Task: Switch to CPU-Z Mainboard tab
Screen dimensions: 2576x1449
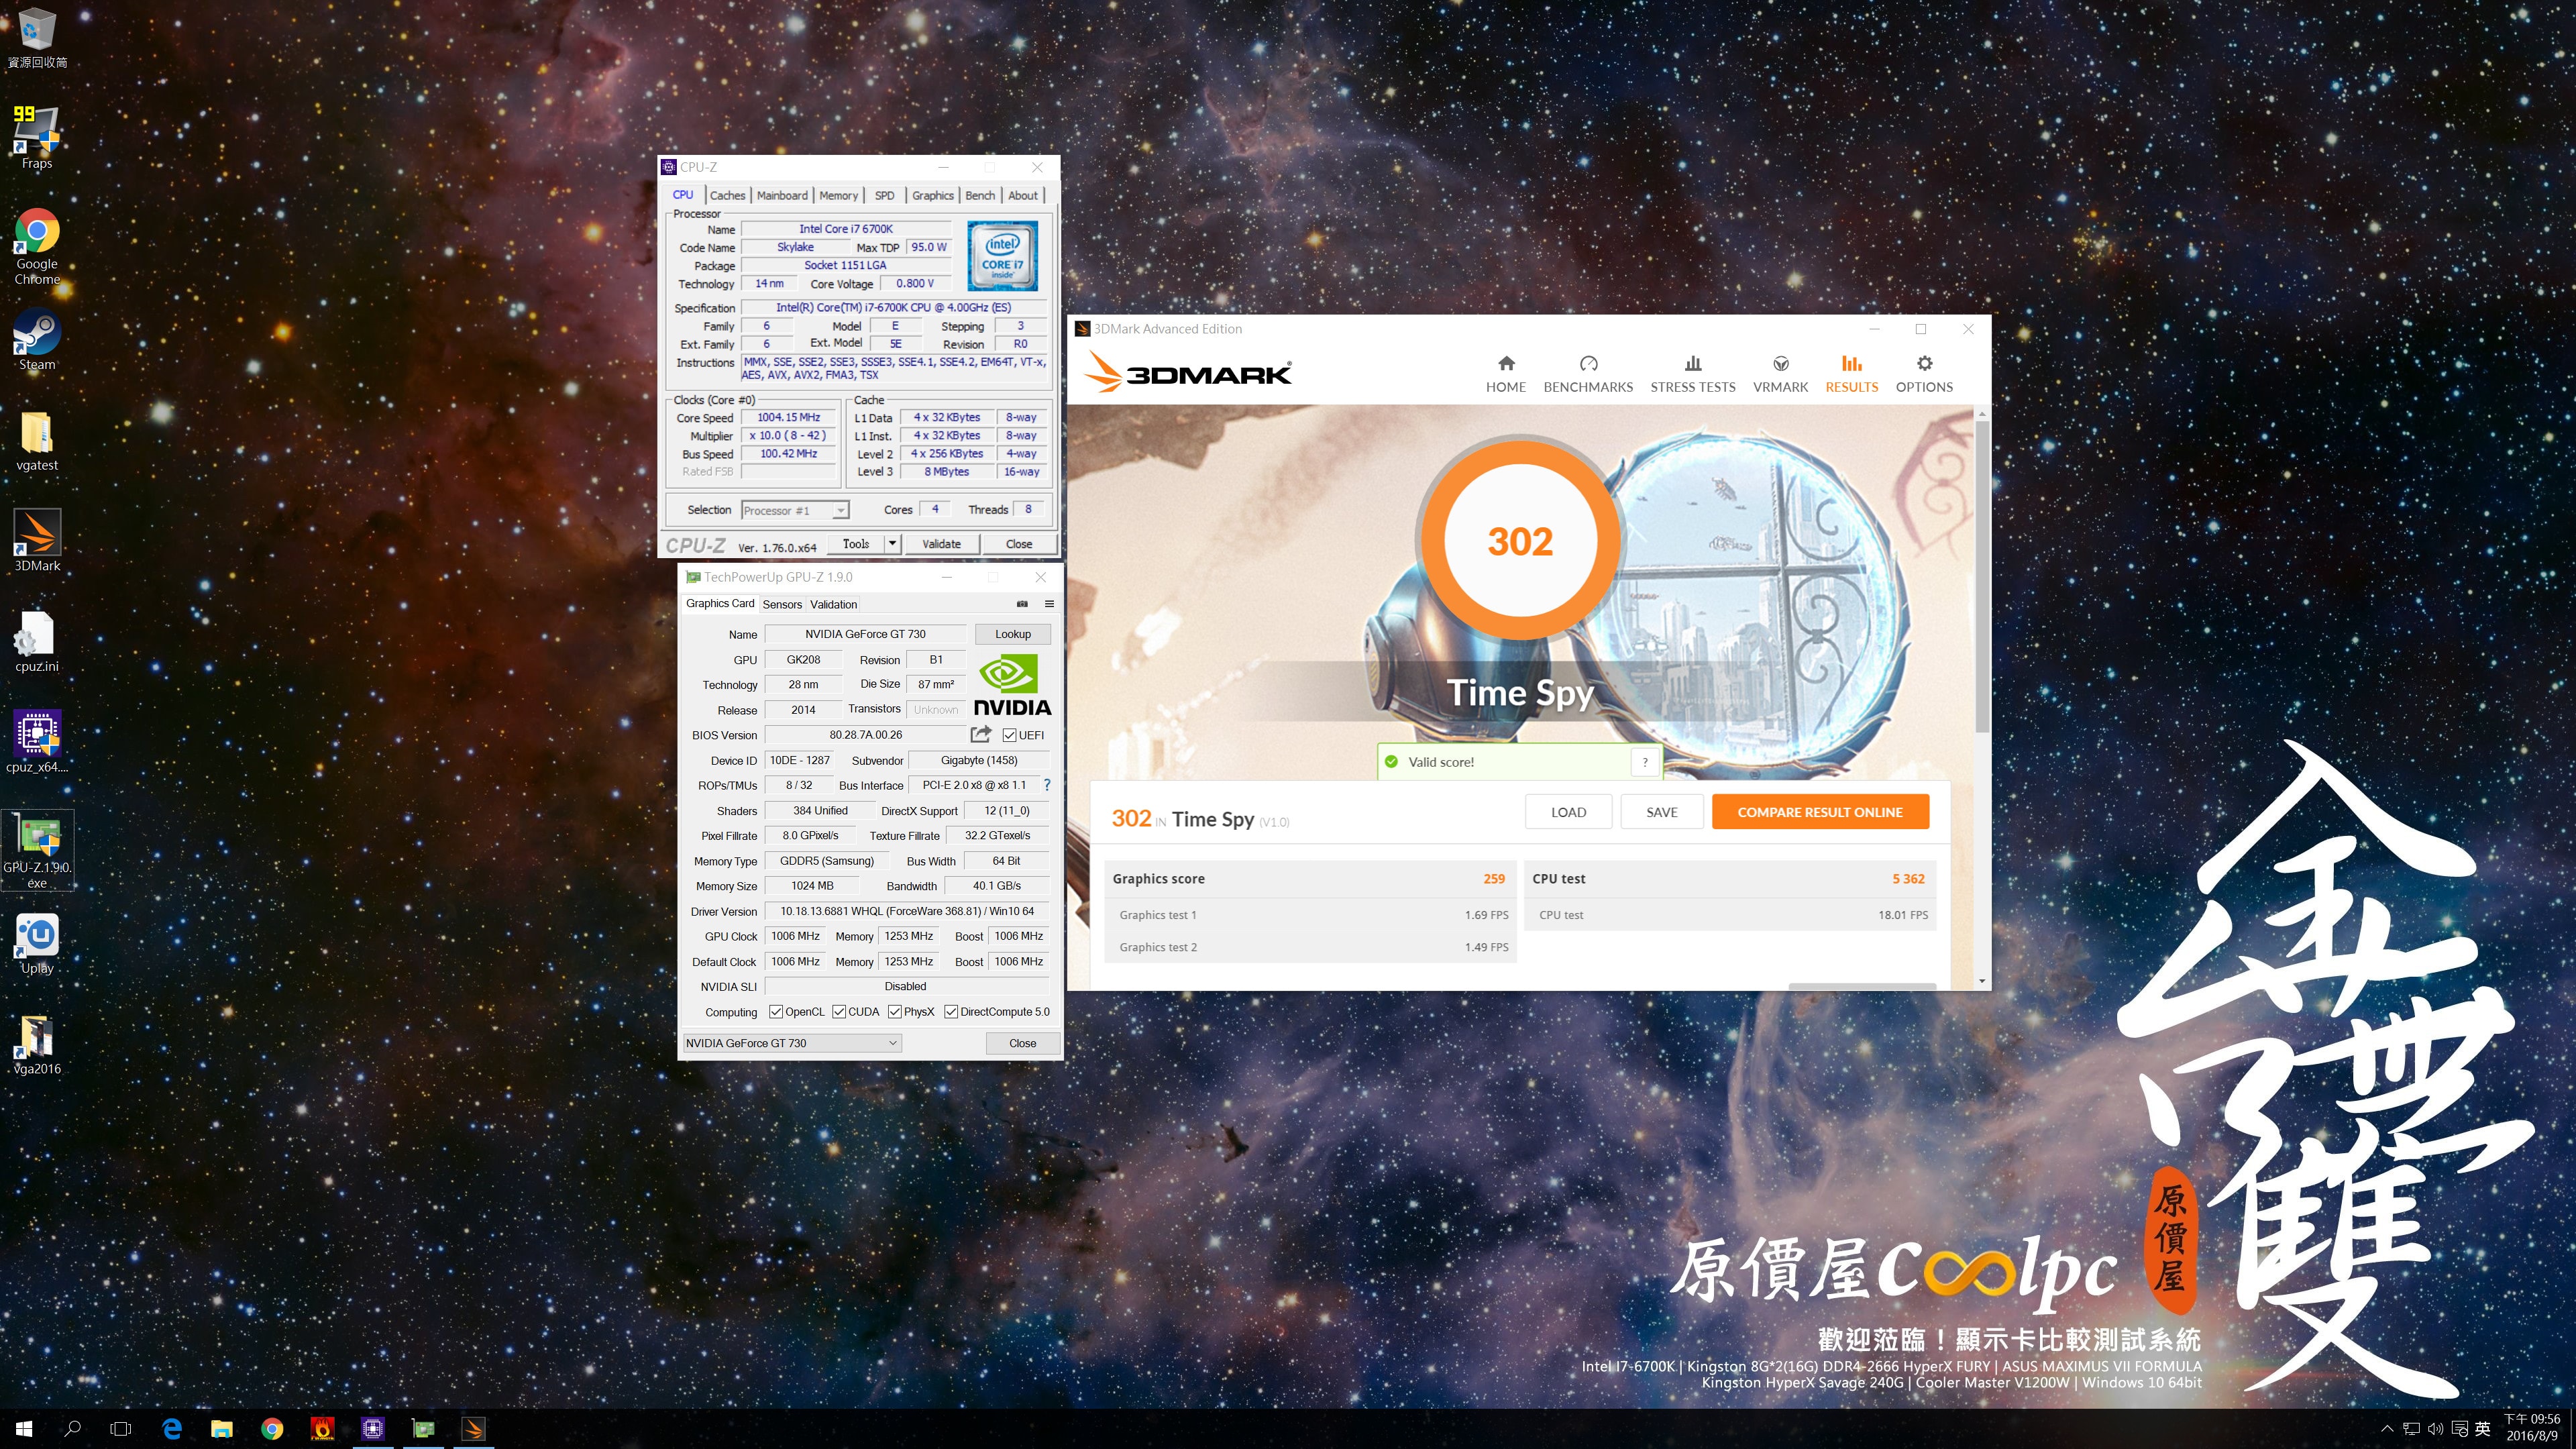Action: (782, 196)
